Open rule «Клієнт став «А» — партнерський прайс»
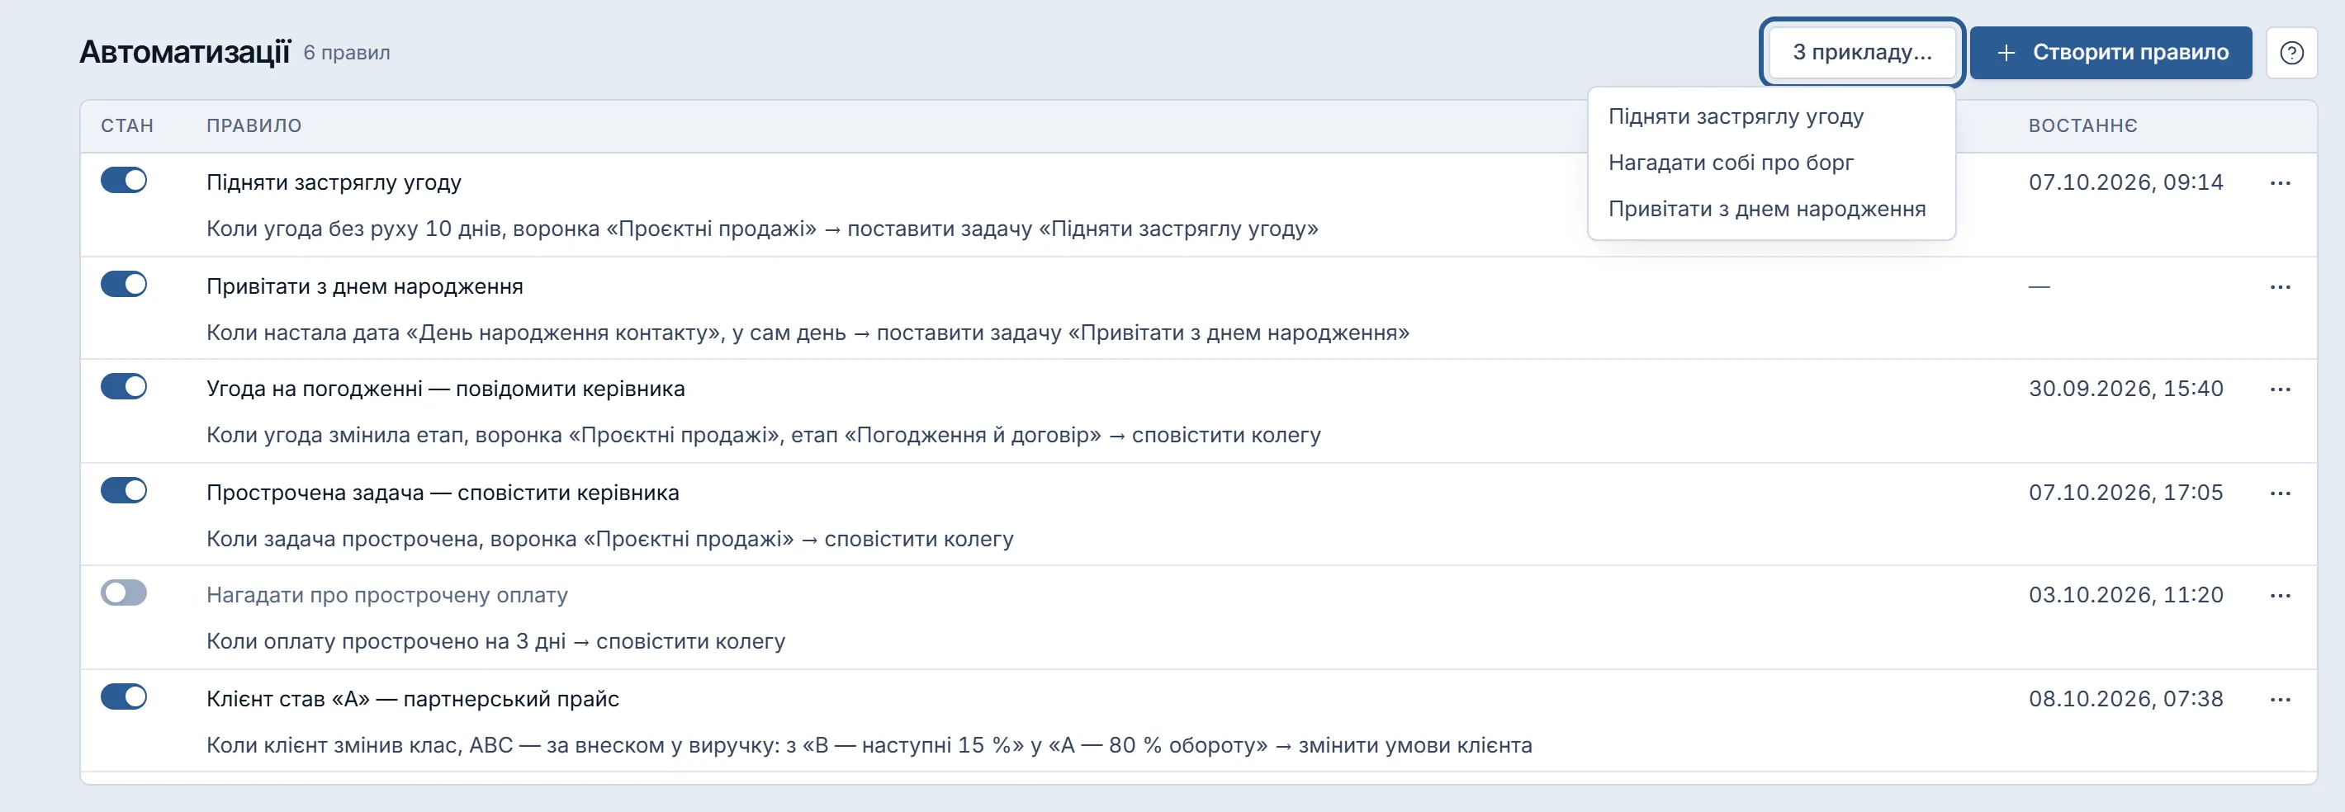This screenshot has width=2345, height=812. 412,699
